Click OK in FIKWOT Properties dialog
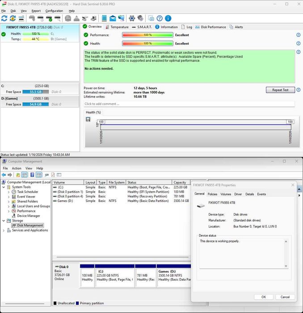The width and height of the screenshot is (303, 313). pos(264,297)
